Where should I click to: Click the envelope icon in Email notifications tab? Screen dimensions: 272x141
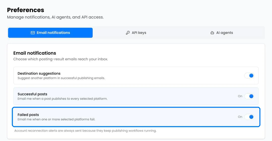[32, 33]
